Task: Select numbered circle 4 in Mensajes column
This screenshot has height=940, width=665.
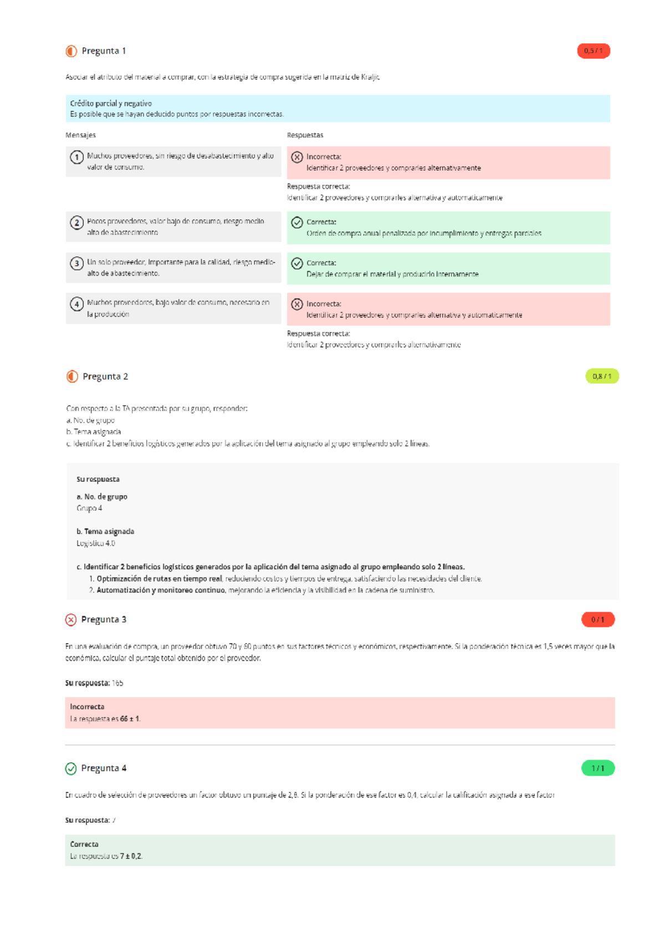Action: (x=77, y=304)
